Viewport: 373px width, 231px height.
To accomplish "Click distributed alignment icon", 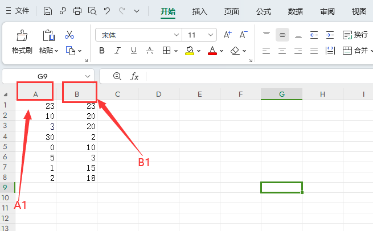I will coord(330,51).
